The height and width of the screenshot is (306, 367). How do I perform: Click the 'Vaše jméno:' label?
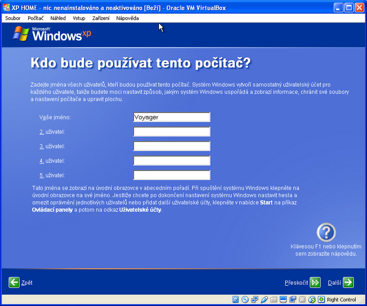(x=55, y=117)
